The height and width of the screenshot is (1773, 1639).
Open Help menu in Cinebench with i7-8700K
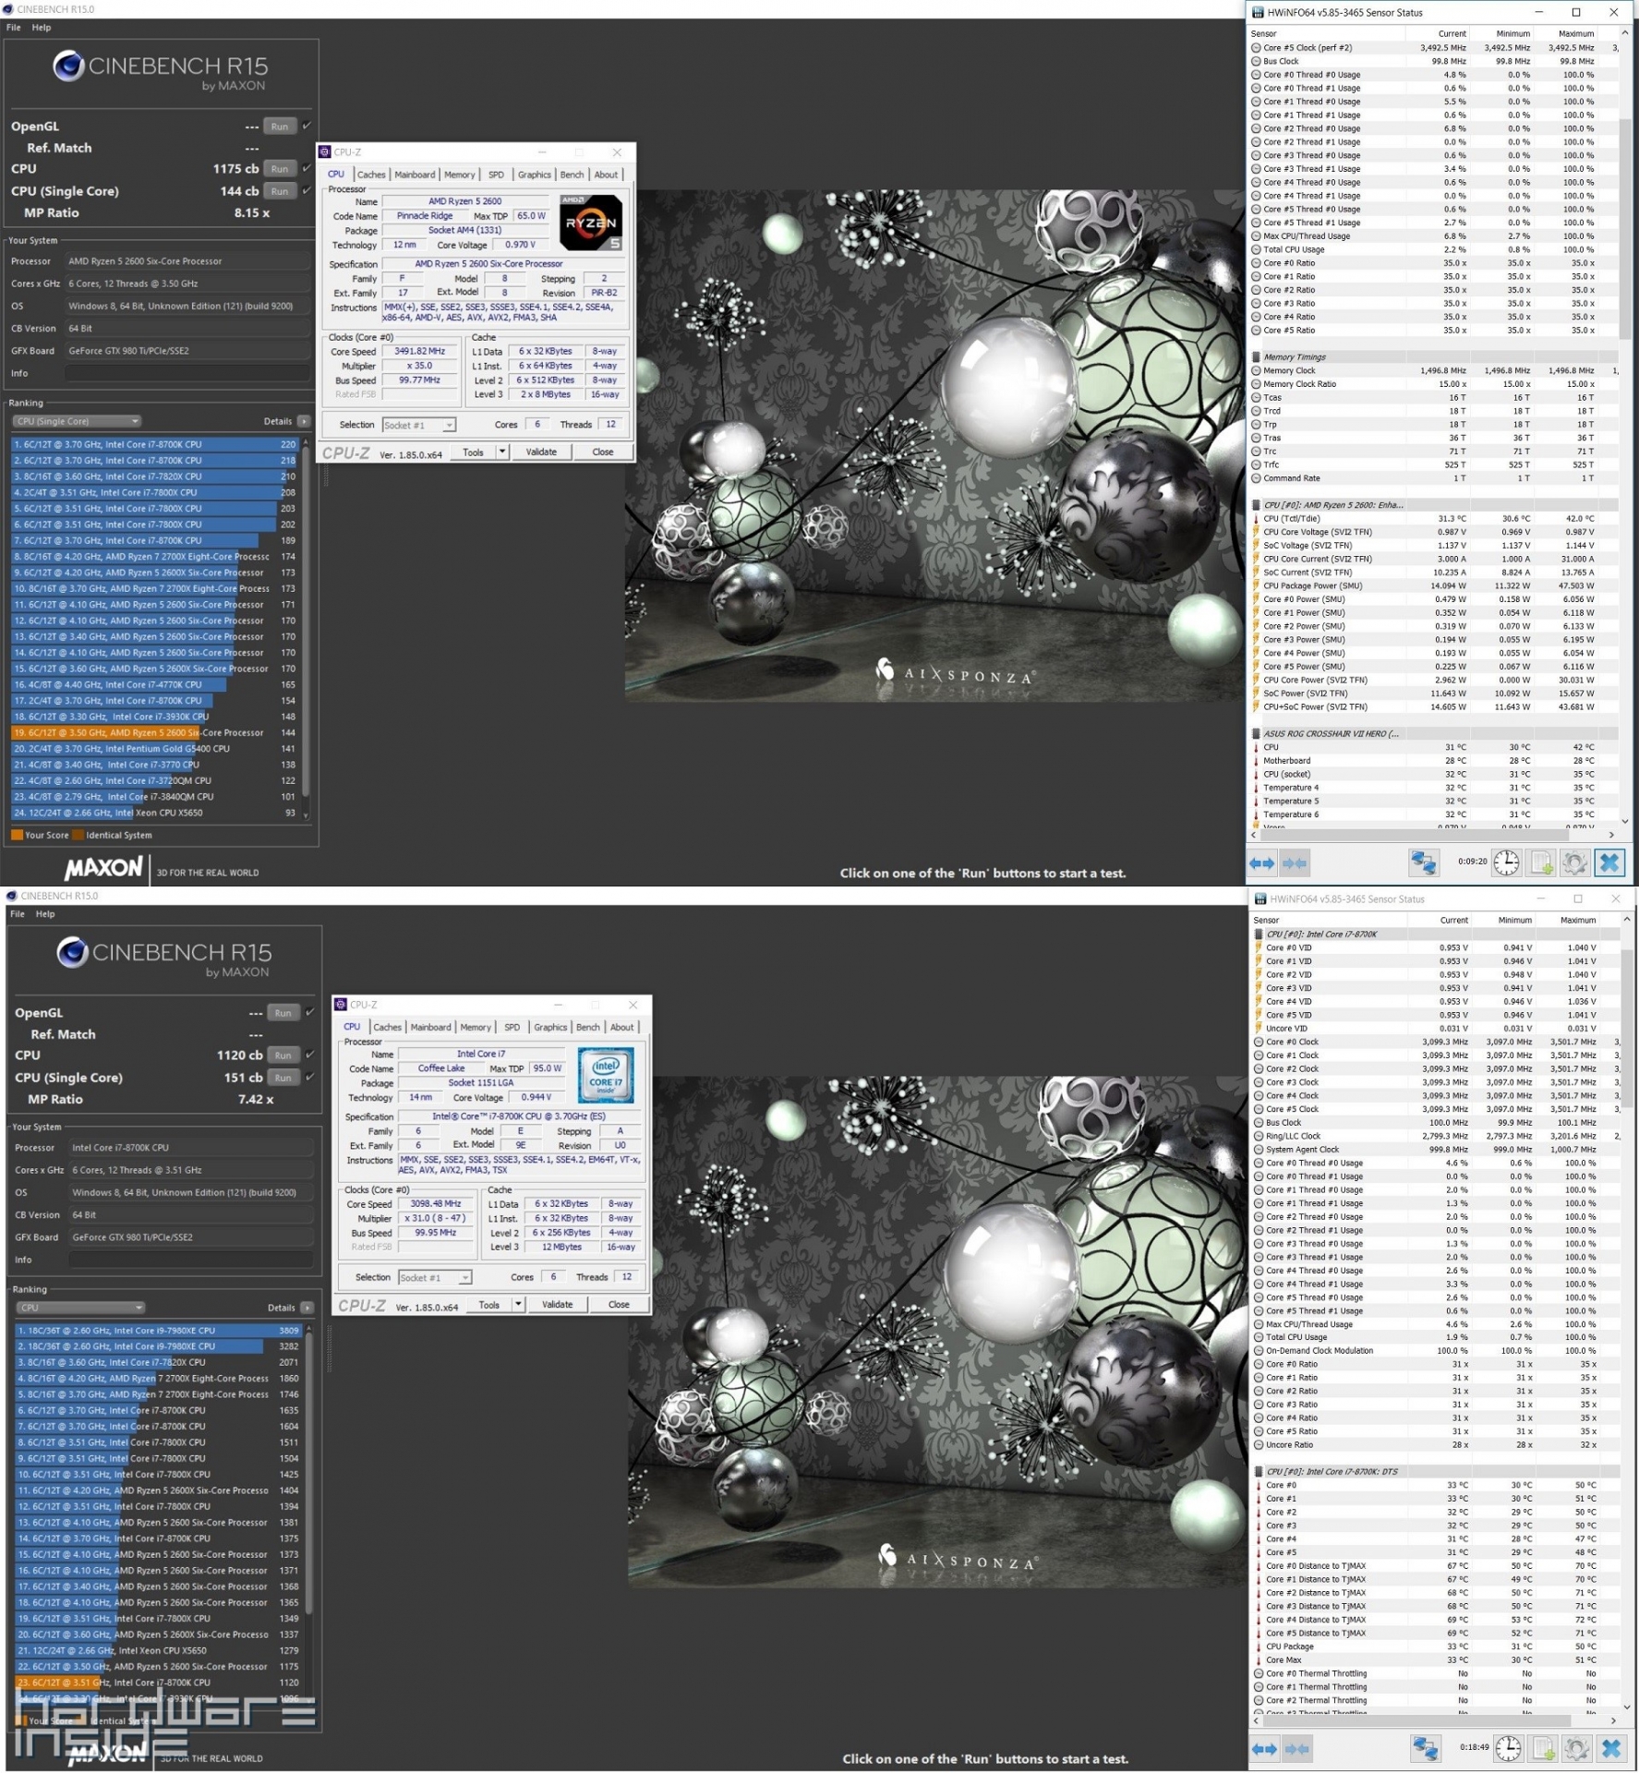(45, 914)
